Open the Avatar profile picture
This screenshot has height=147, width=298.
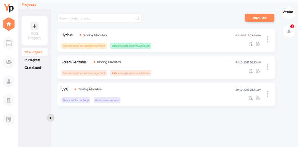[x=288, y=12]
